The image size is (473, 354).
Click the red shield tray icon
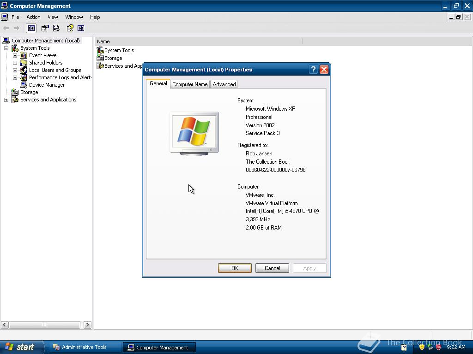[438, 347]
